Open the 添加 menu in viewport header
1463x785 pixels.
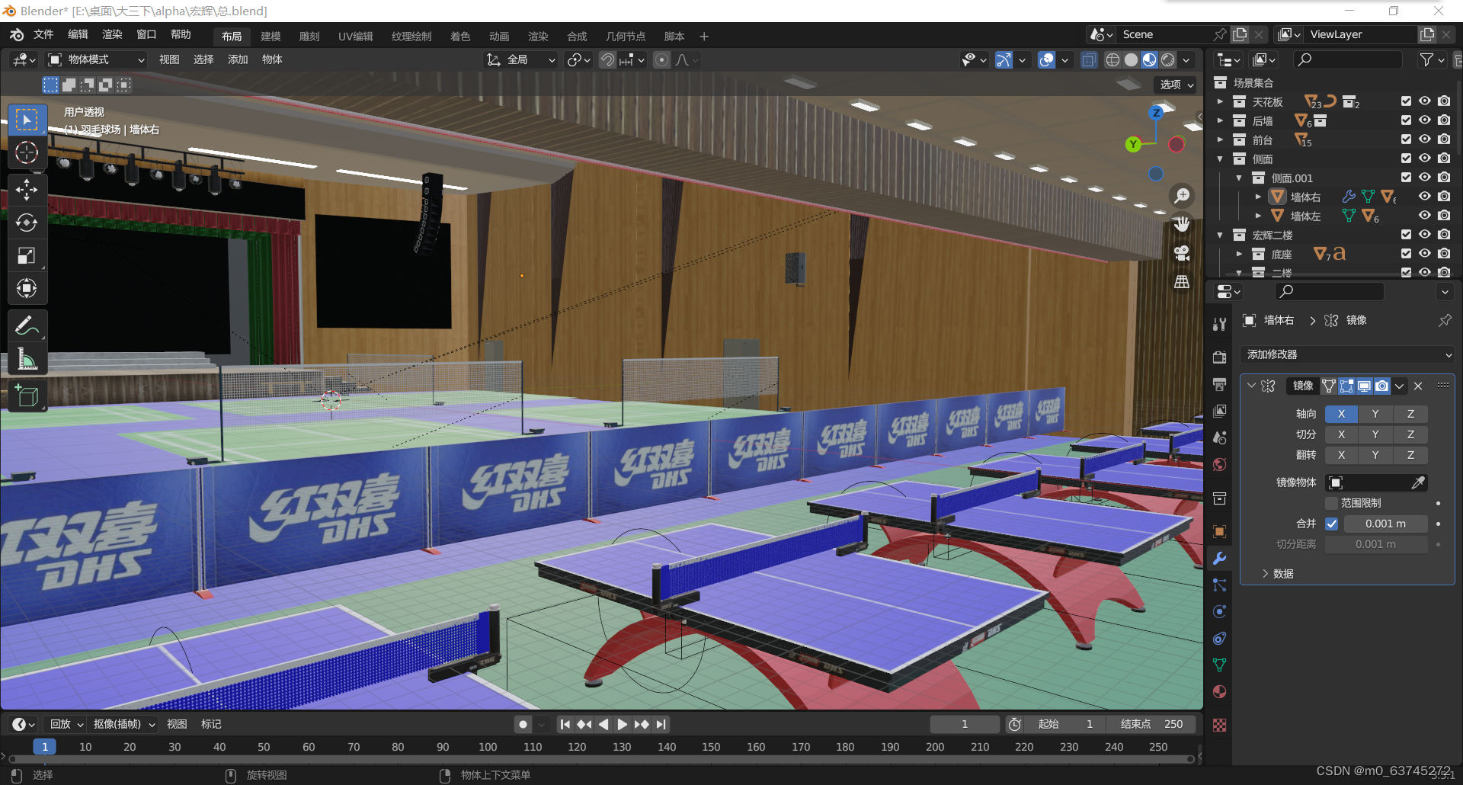(x=238, y=59)
